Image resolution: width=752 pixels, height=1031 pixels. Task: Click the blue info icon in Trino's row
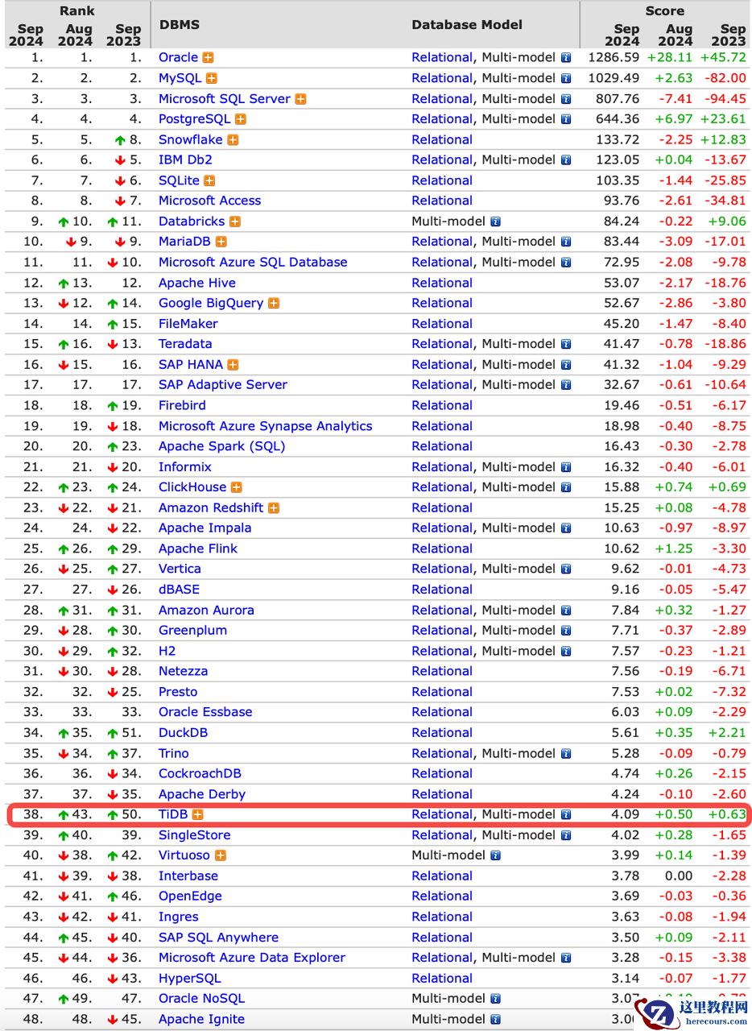[566, 753]
